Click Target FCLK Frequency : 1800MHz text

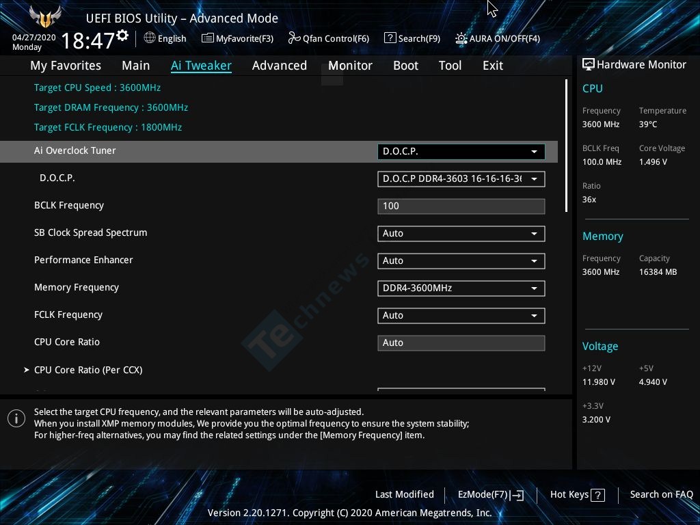108,127
